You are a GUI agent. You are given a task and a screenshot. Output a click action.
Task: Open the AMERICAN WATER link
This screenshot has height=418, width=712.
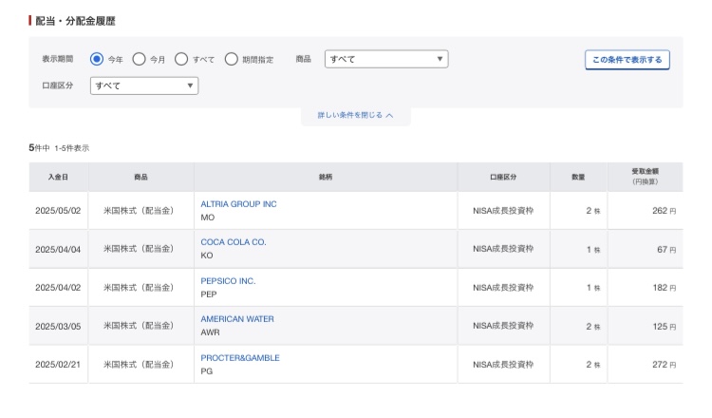coord(237,319)
